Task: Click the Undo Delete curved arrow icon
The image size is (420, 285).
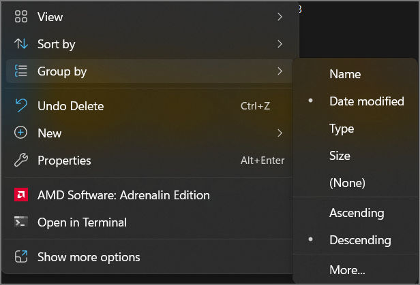Action: (x=21, y=106)
